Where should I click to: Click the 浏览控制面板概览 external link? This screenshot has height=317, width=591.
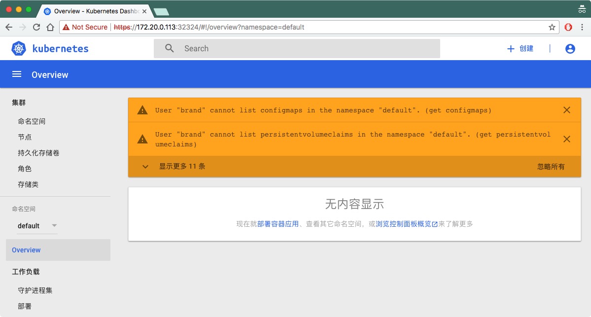406,223
